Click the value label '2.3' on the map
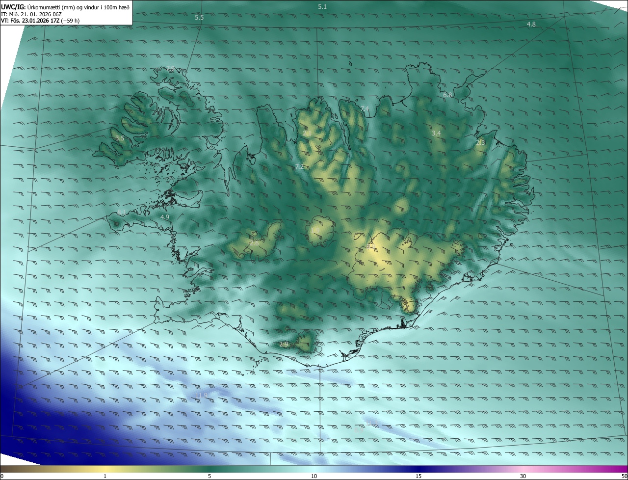The height and width of the screenshot is (480, 628). [481, 142]
